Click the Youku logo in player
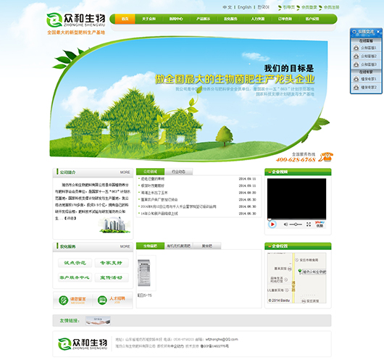The width and height of the screenshot is (384, 360). click(320, 224)
